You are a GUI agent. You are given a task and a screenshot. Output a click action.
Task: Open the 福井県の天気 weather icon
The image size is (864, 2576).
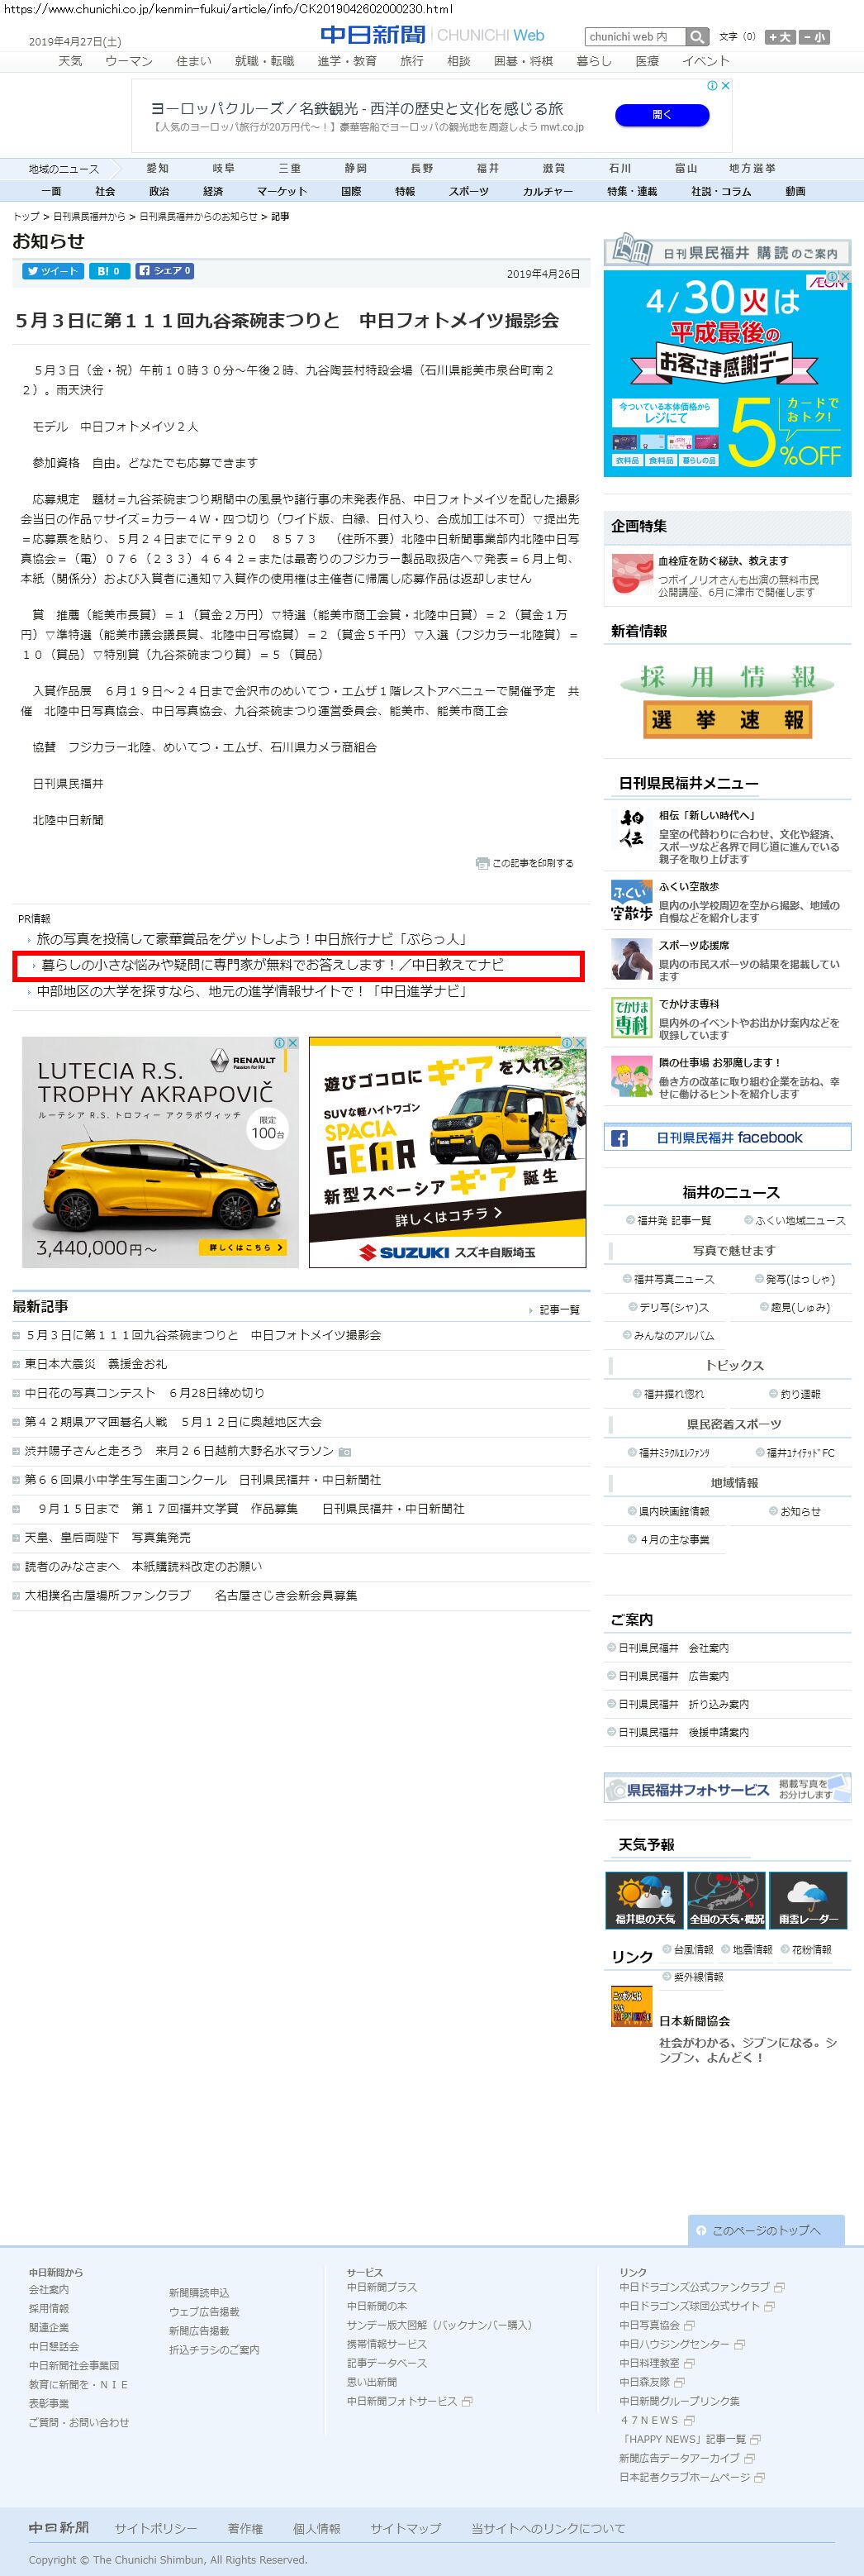(644, 1900)
